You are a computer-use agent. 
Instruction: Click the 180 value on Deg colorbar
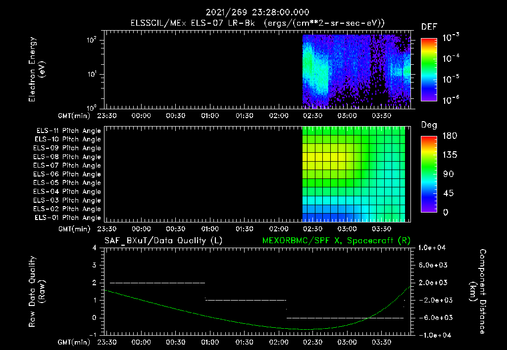pos(450,136)
